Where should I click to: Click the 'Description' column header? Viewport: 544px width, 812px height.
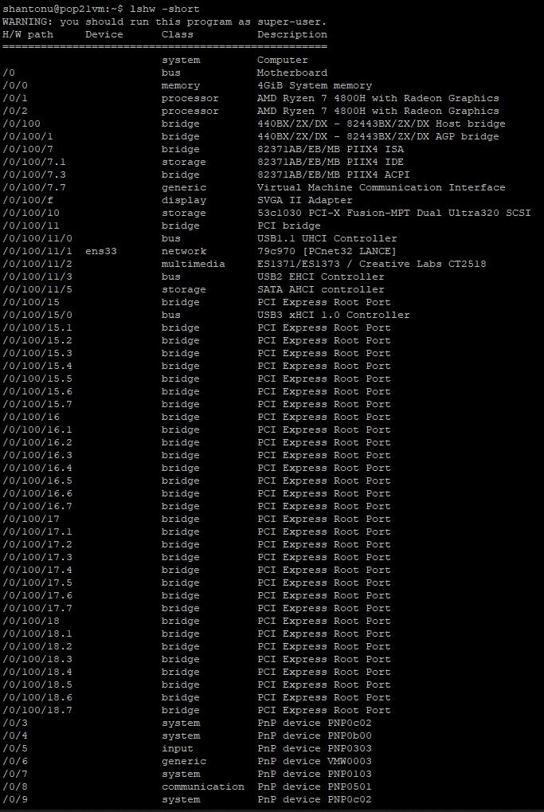coord(292,35)
